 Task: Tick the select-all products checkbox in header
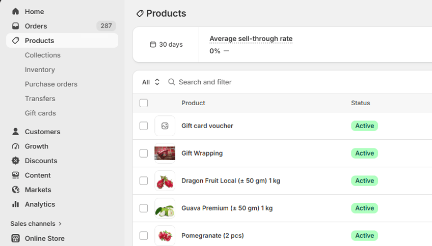pos(144,103)
